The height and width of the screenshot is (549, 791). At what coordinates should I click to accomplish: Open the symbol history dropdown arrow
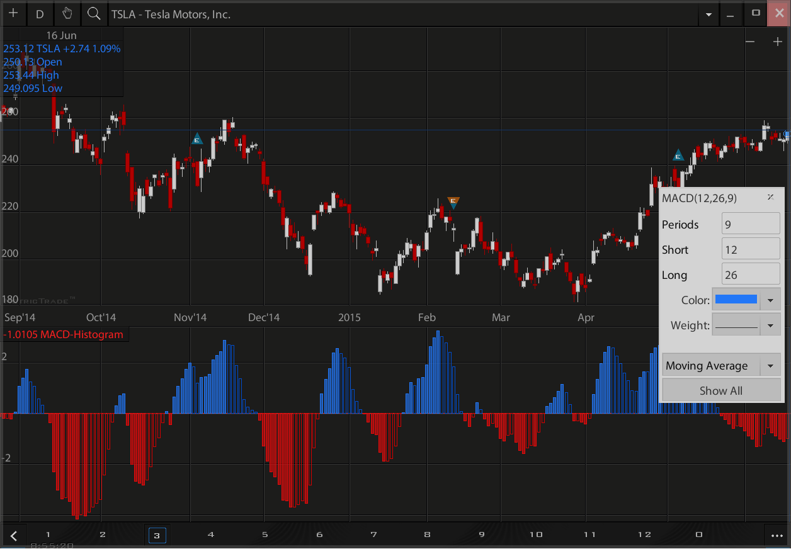[x=709, y=14]
